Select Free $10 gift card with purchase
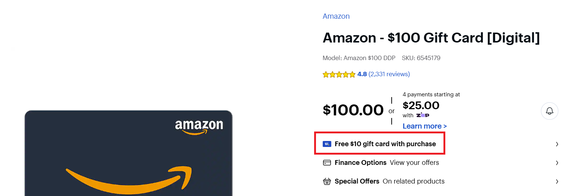The width and height of the screenshot is (575, 196). (385, 144)
